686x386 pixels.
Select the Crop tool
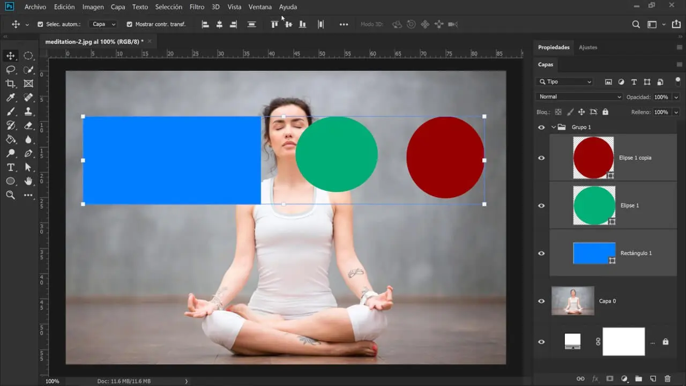(10, 84)
